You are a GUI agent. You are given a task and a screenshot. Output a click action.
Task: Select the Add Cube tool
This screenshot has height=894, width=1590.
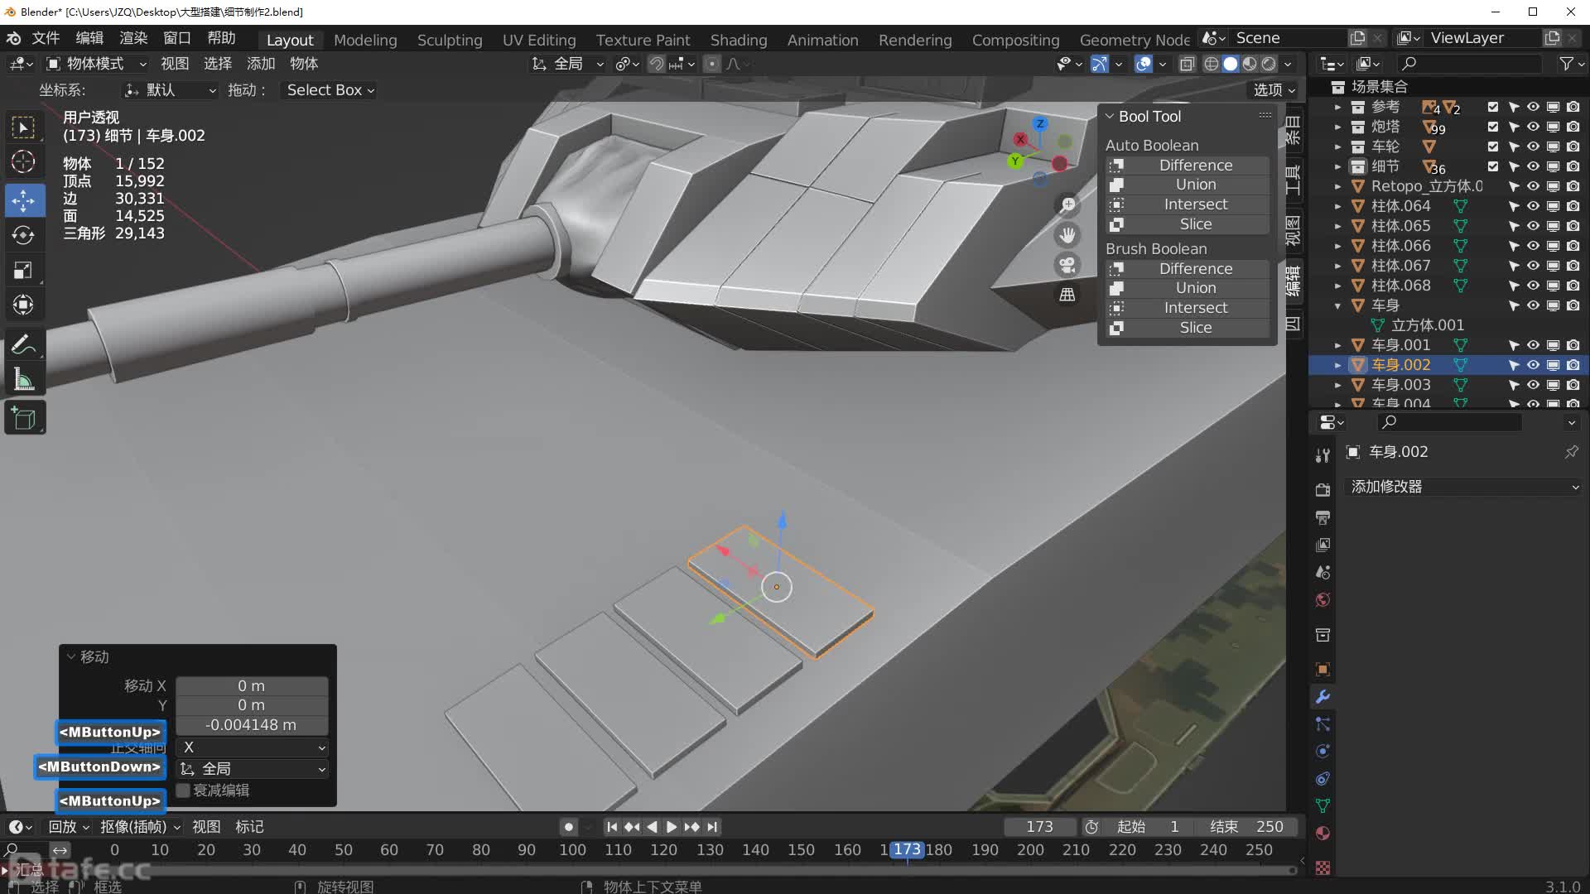pyautogui.click(x=23, y=419)
